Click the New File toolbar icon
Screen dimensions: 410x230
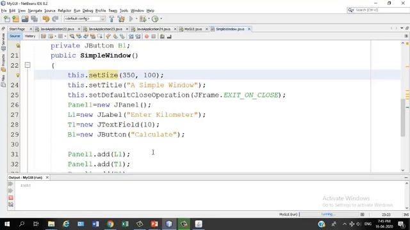coord(7,19)
